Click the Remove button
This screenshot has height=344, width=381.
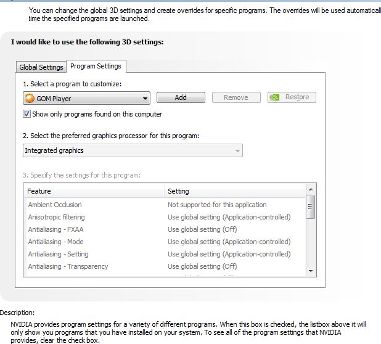(x=236, y=97)
